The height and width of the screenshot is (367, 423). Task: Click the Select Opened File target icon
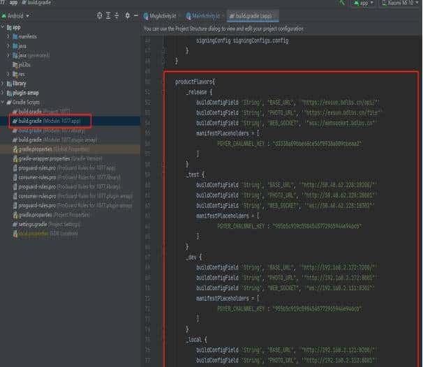(99, 15)
